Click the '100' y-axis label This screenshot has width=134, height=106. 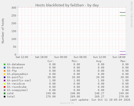(x=14, y=39)
